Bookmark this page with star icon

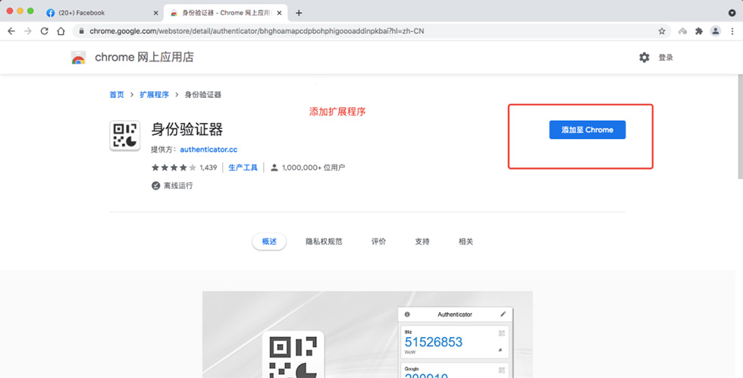[662, 31]
